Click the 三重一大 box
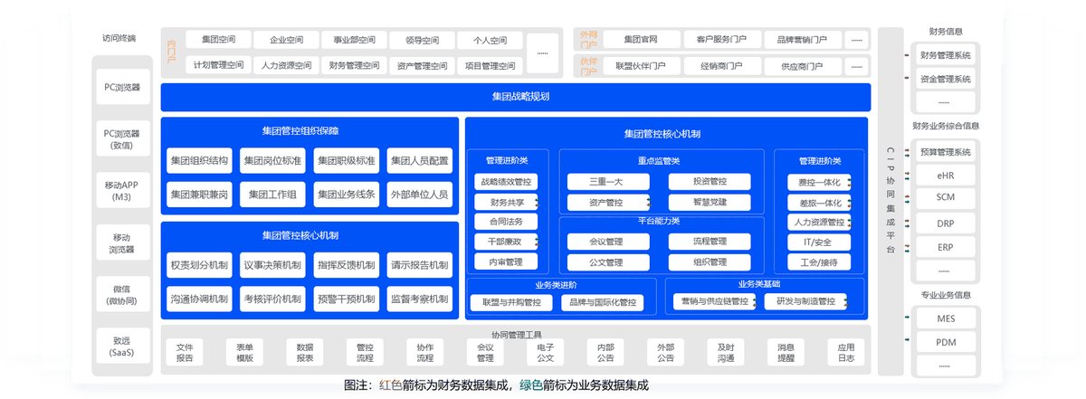This screenshot has width=1086, height=399. pyautogui.click(x=607, y=181)
